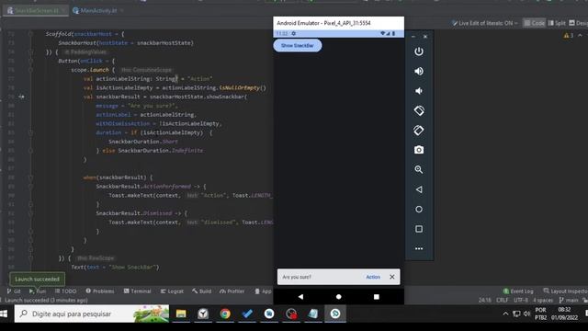Click the Launch succeeded status bar message

coord(46,301)
